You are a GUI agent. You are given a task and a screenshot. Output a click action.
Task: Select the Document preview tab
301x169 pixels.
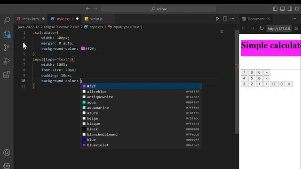click(256, 19)
